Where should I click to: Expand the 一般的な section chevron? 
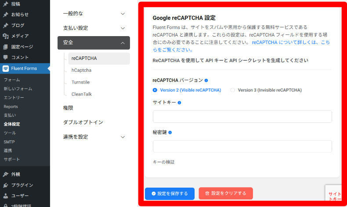click(x=123, y=14)
